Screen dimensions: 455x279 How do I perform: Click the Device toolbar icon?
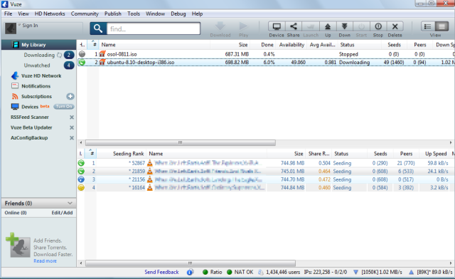(x=277, y=26)
